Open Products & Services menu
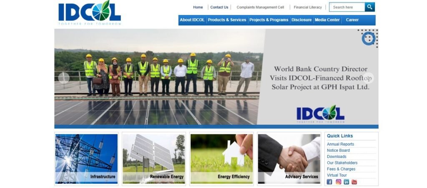This screenshot has height=188, width=427. click(227, 20)
